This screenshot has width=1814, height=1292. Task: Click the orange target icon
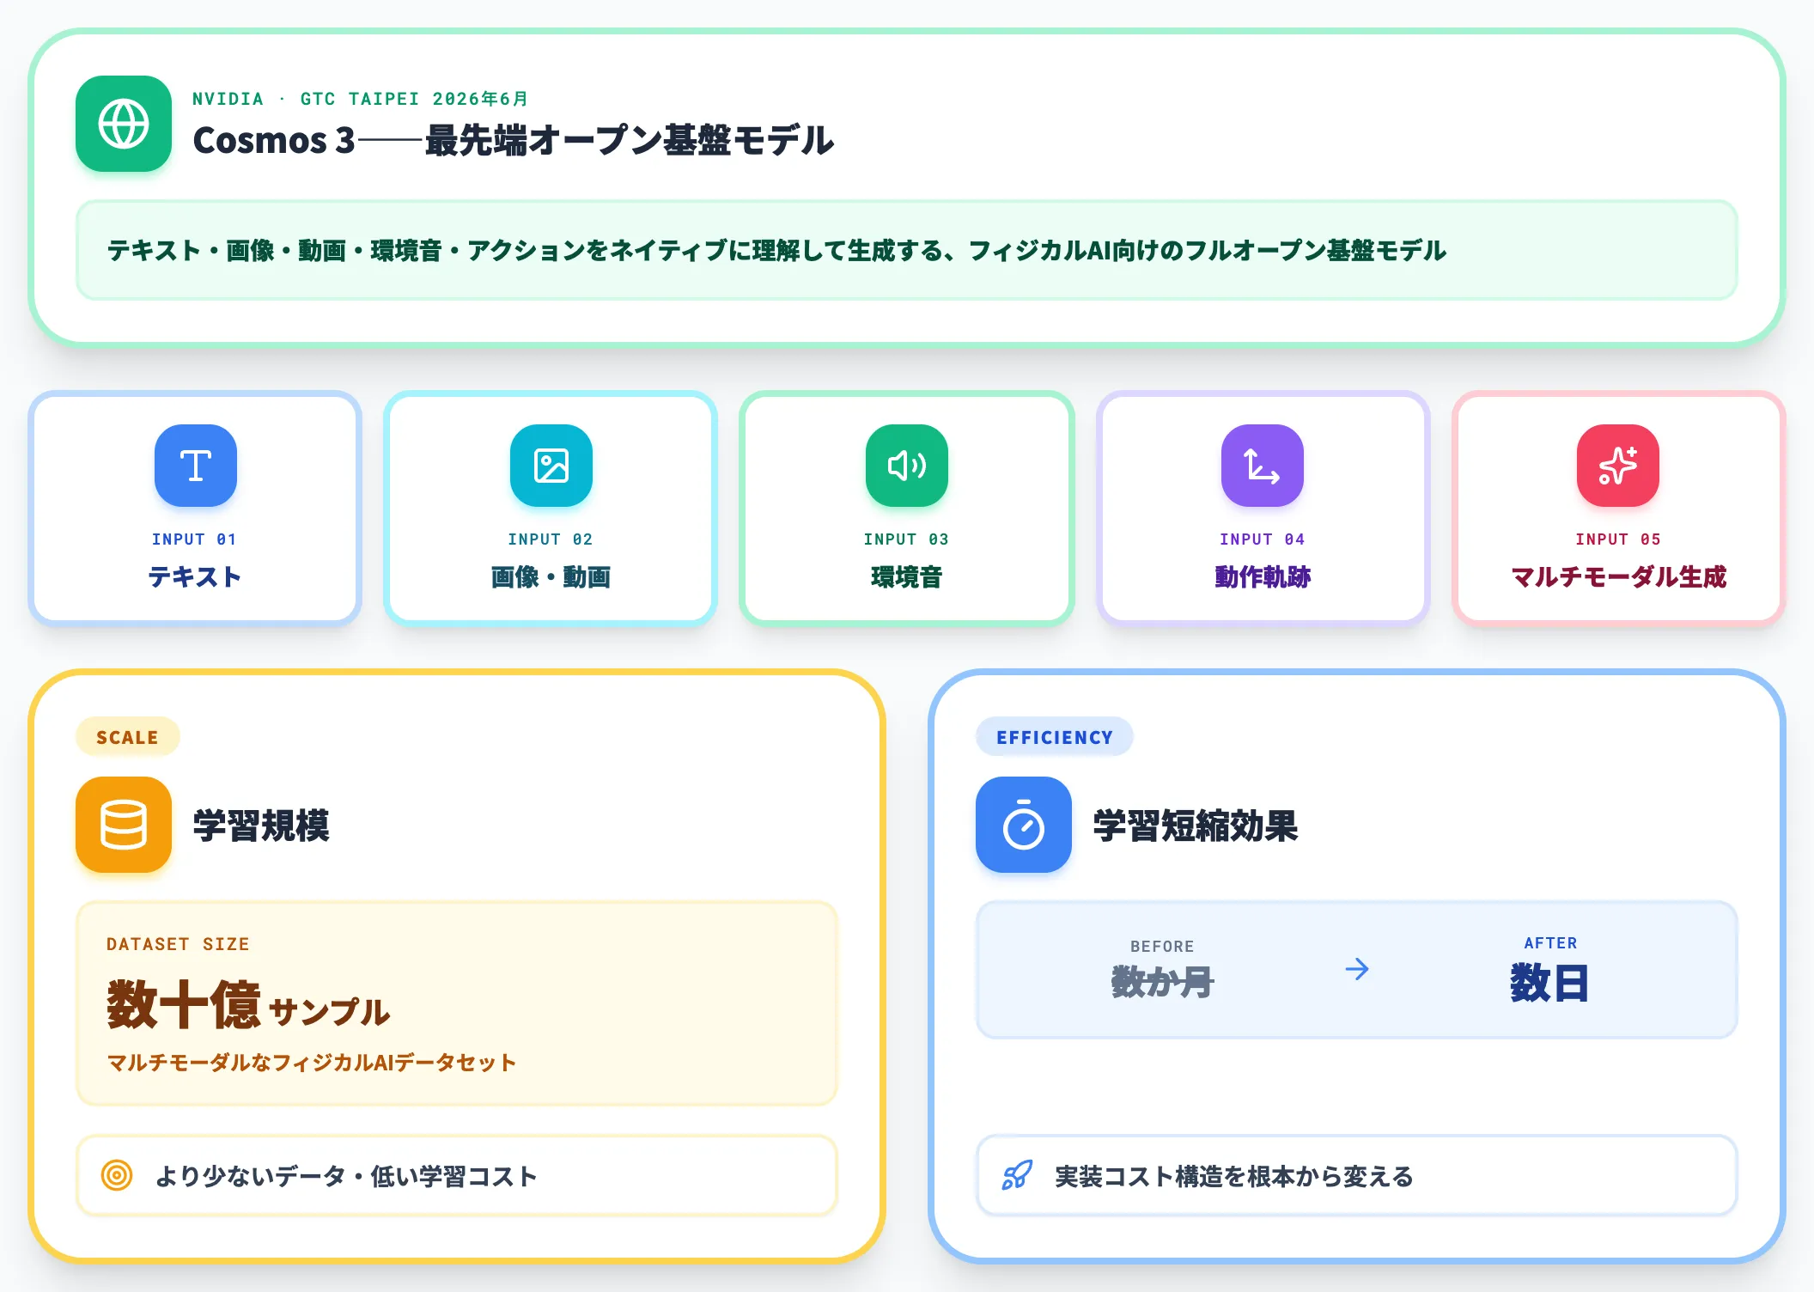coord(117,1175)
